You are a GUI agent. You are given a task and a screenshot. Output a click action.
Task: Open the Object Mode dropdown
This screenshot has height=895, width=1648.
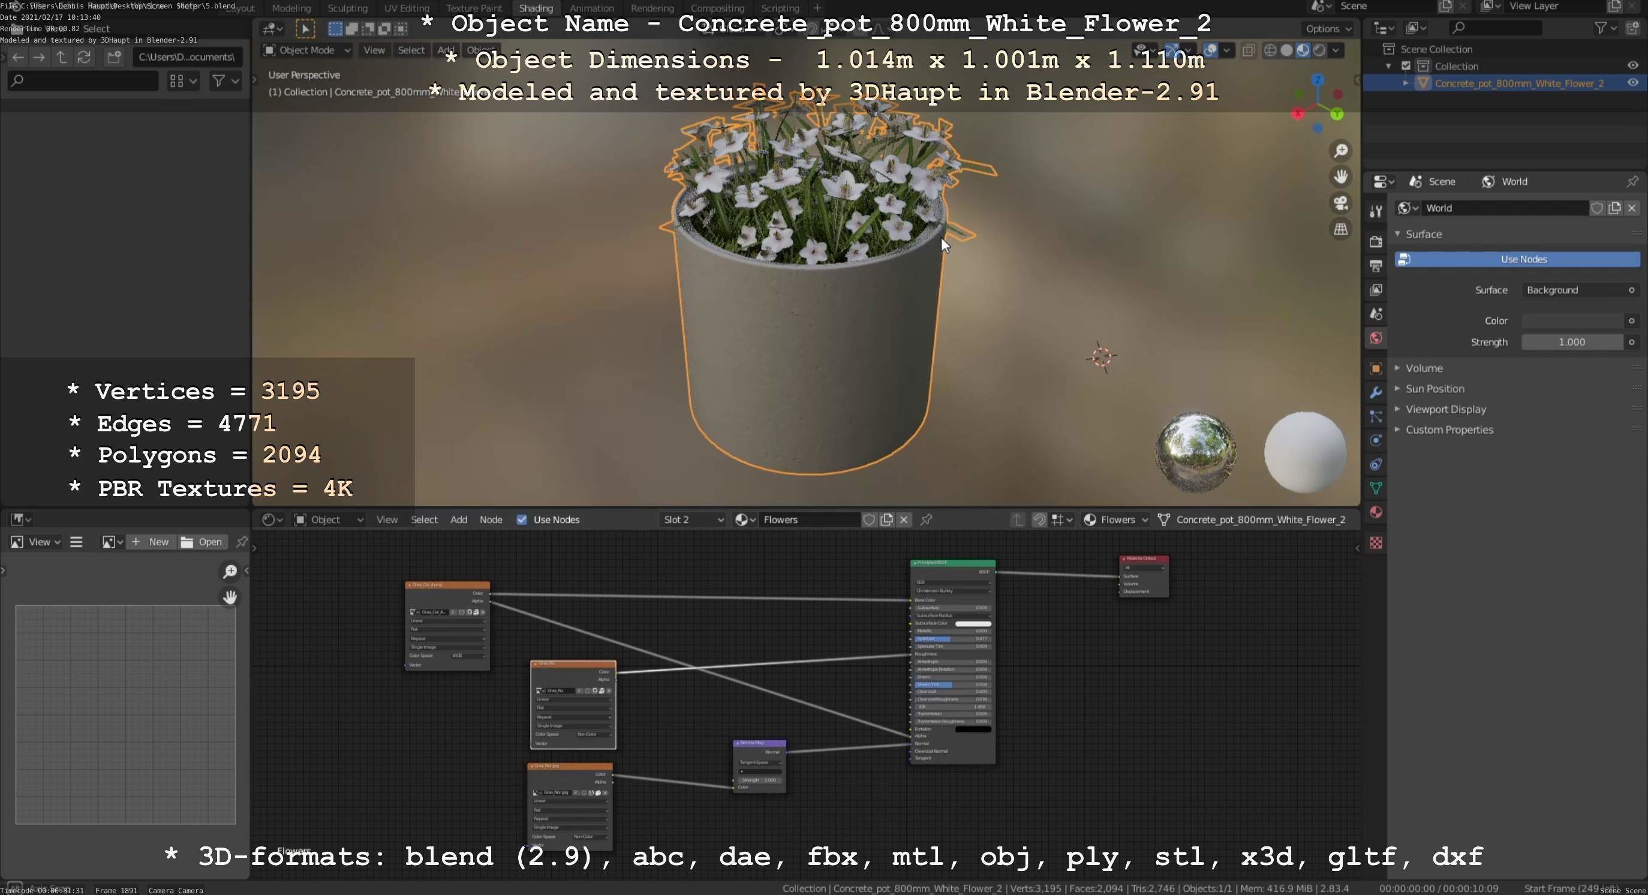[307, 50]
